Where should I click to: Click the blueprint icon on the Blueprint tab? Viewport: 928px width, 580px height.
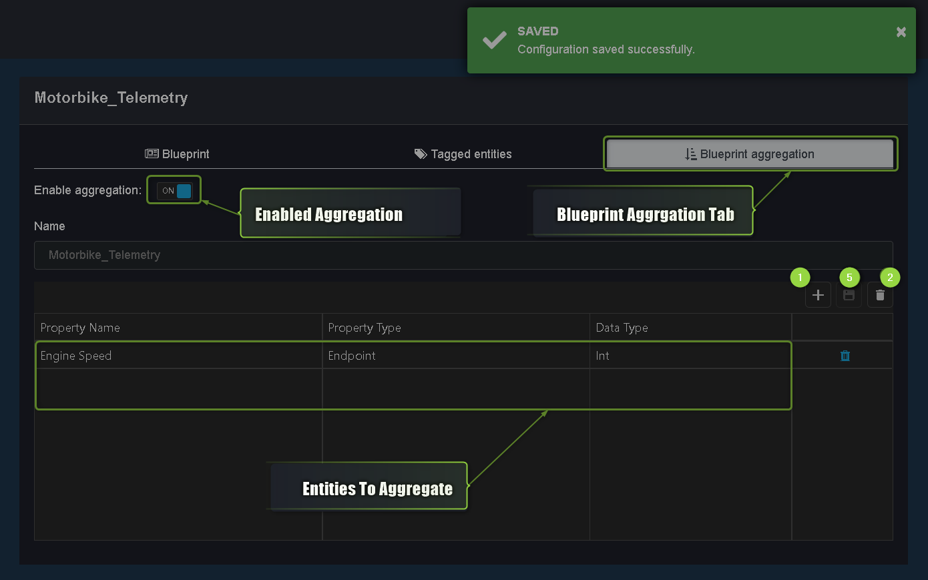pos(151,154)
